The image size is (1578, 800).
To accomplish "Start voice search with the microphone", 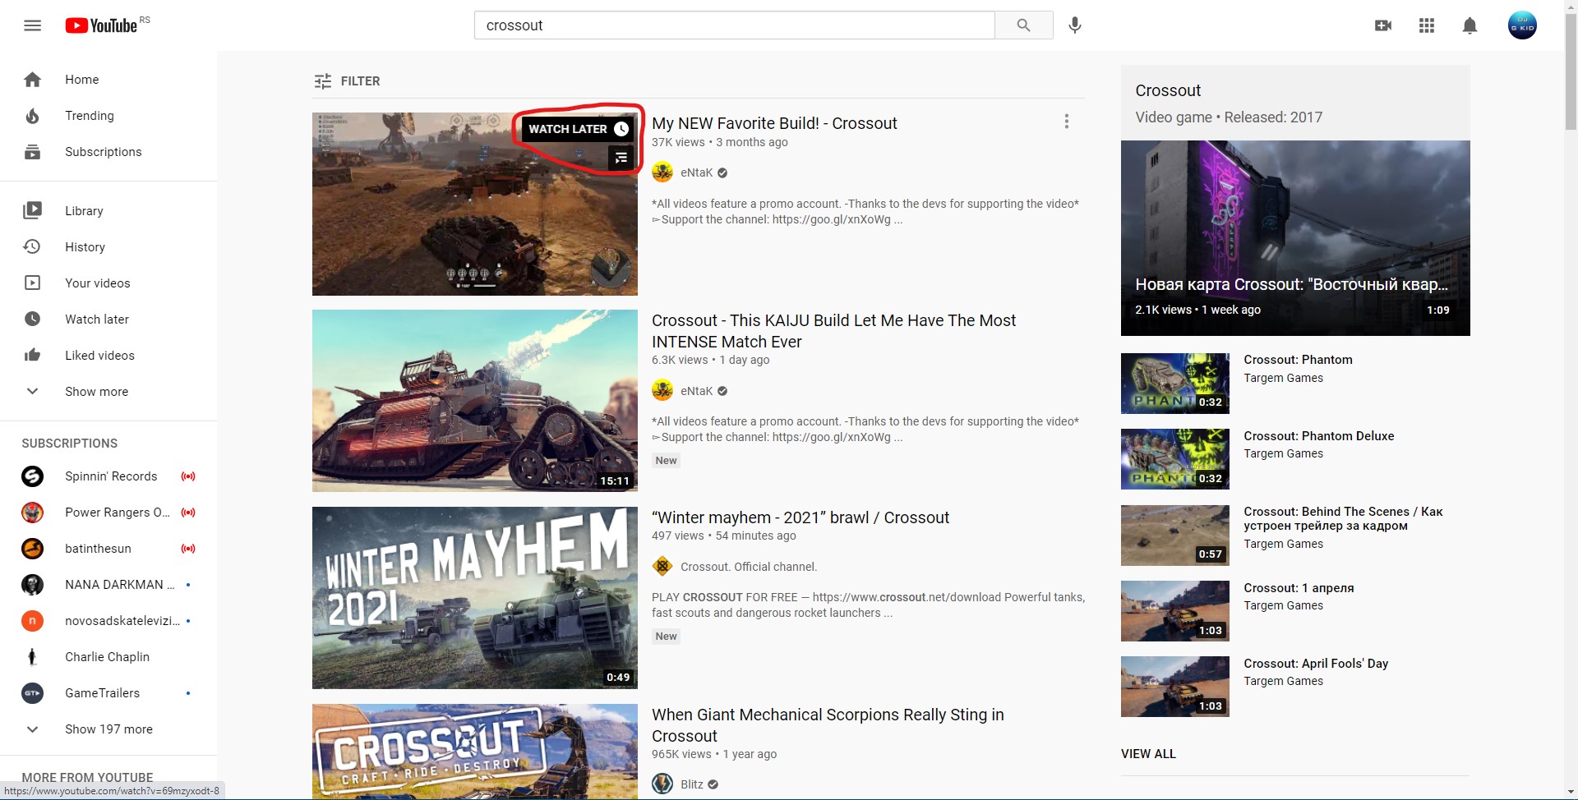I will tap(1075, 25).
